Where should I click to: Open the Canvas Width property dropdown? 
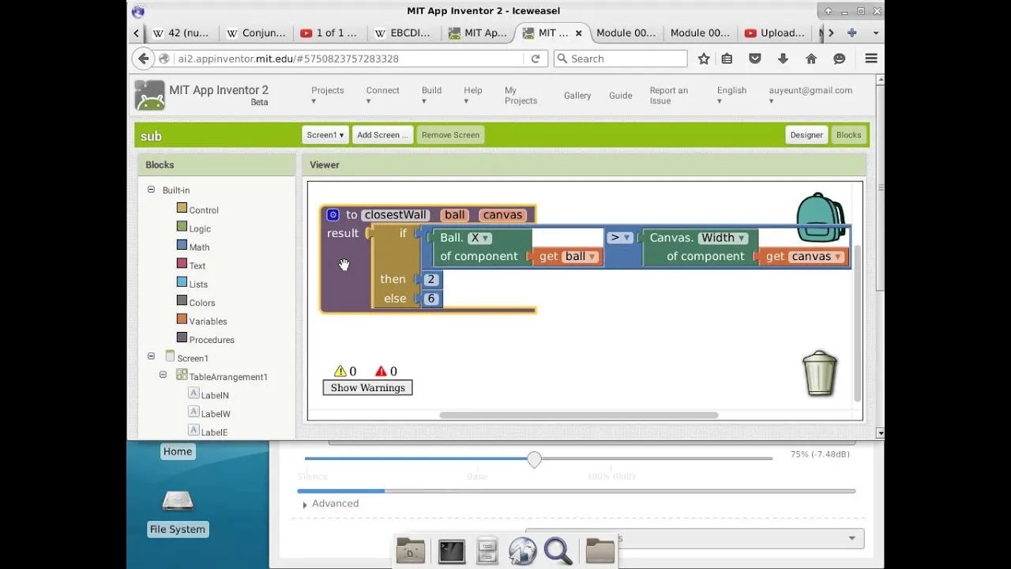[723, 238]
